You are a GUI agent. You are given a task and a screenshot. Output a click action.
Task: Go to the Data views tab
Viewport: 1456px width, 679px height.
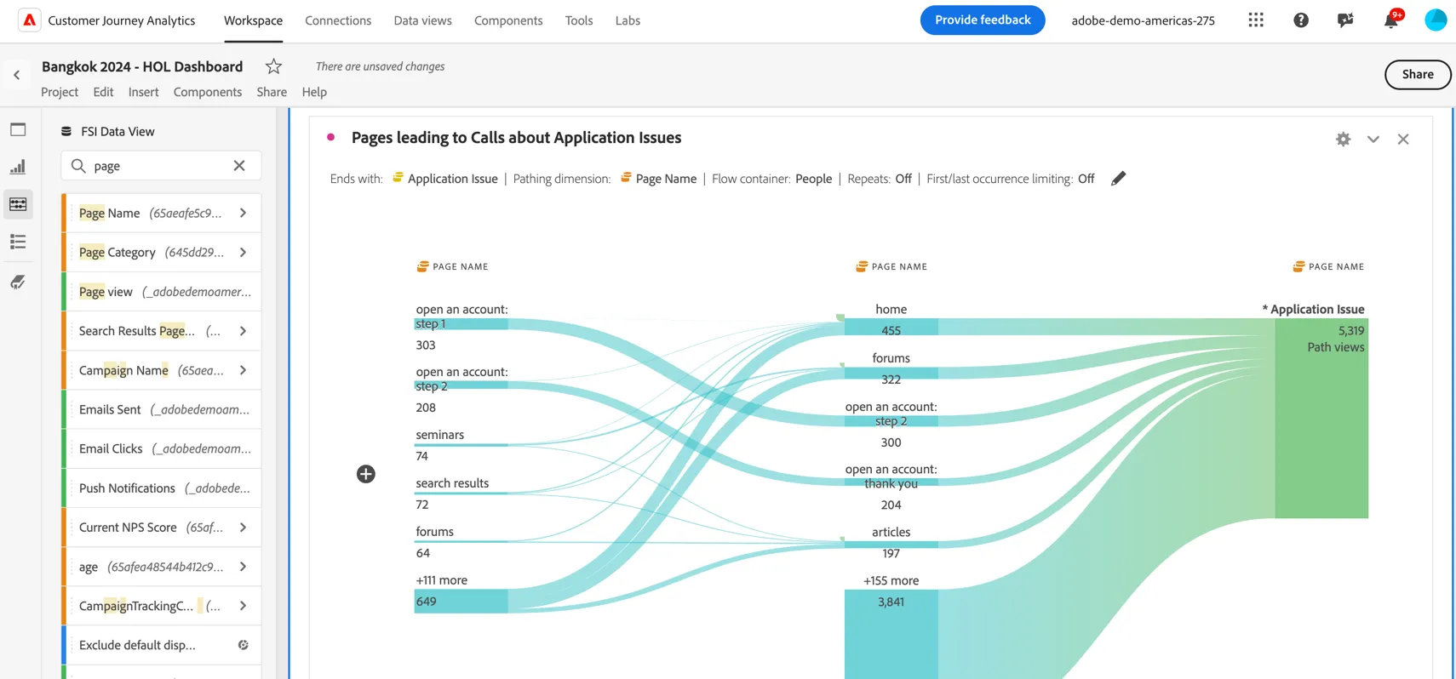click(422, 20)
